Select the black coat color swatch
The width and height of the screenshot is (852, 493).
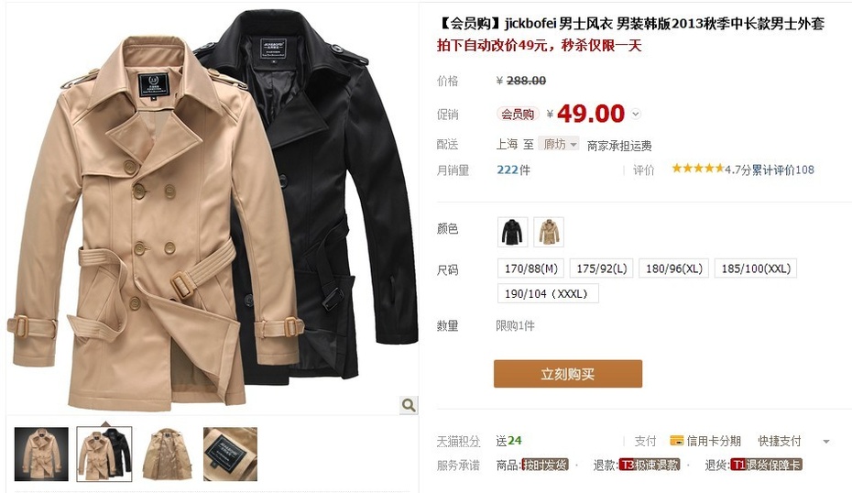click(512, 232)
